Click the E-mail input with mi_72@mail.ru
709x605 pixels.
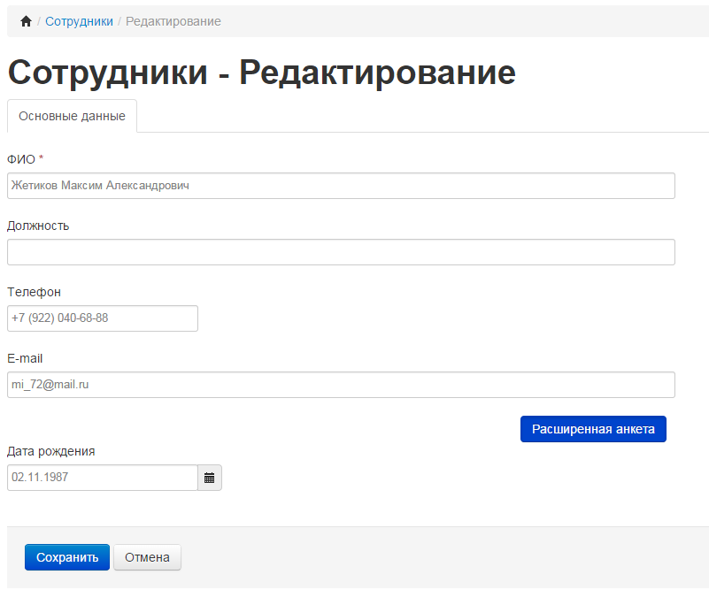point(341,385)
